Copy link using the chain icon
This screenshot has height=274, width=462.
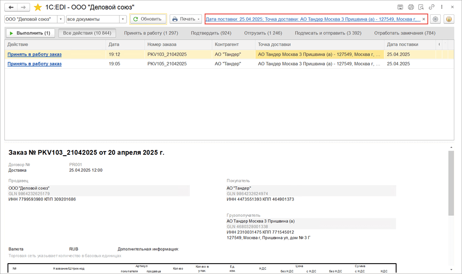pos(432,7)
